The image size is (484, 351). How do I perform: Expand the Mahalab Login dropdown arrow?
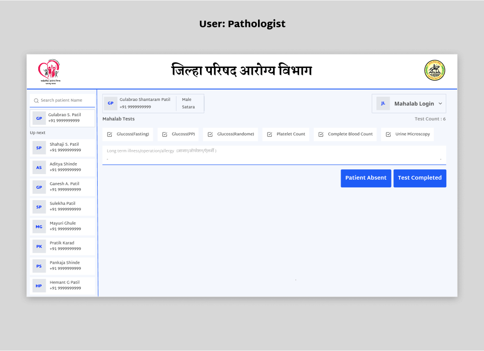click(x=440, y=104)
